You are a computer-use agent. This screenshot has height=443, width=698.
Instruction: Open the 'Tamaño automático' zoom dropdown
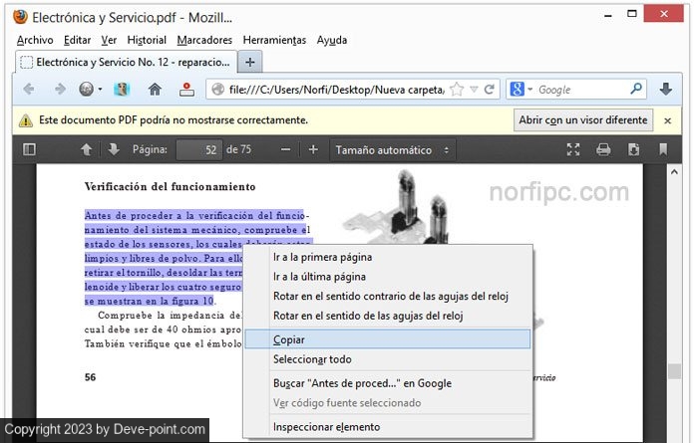tap(393, 149)
